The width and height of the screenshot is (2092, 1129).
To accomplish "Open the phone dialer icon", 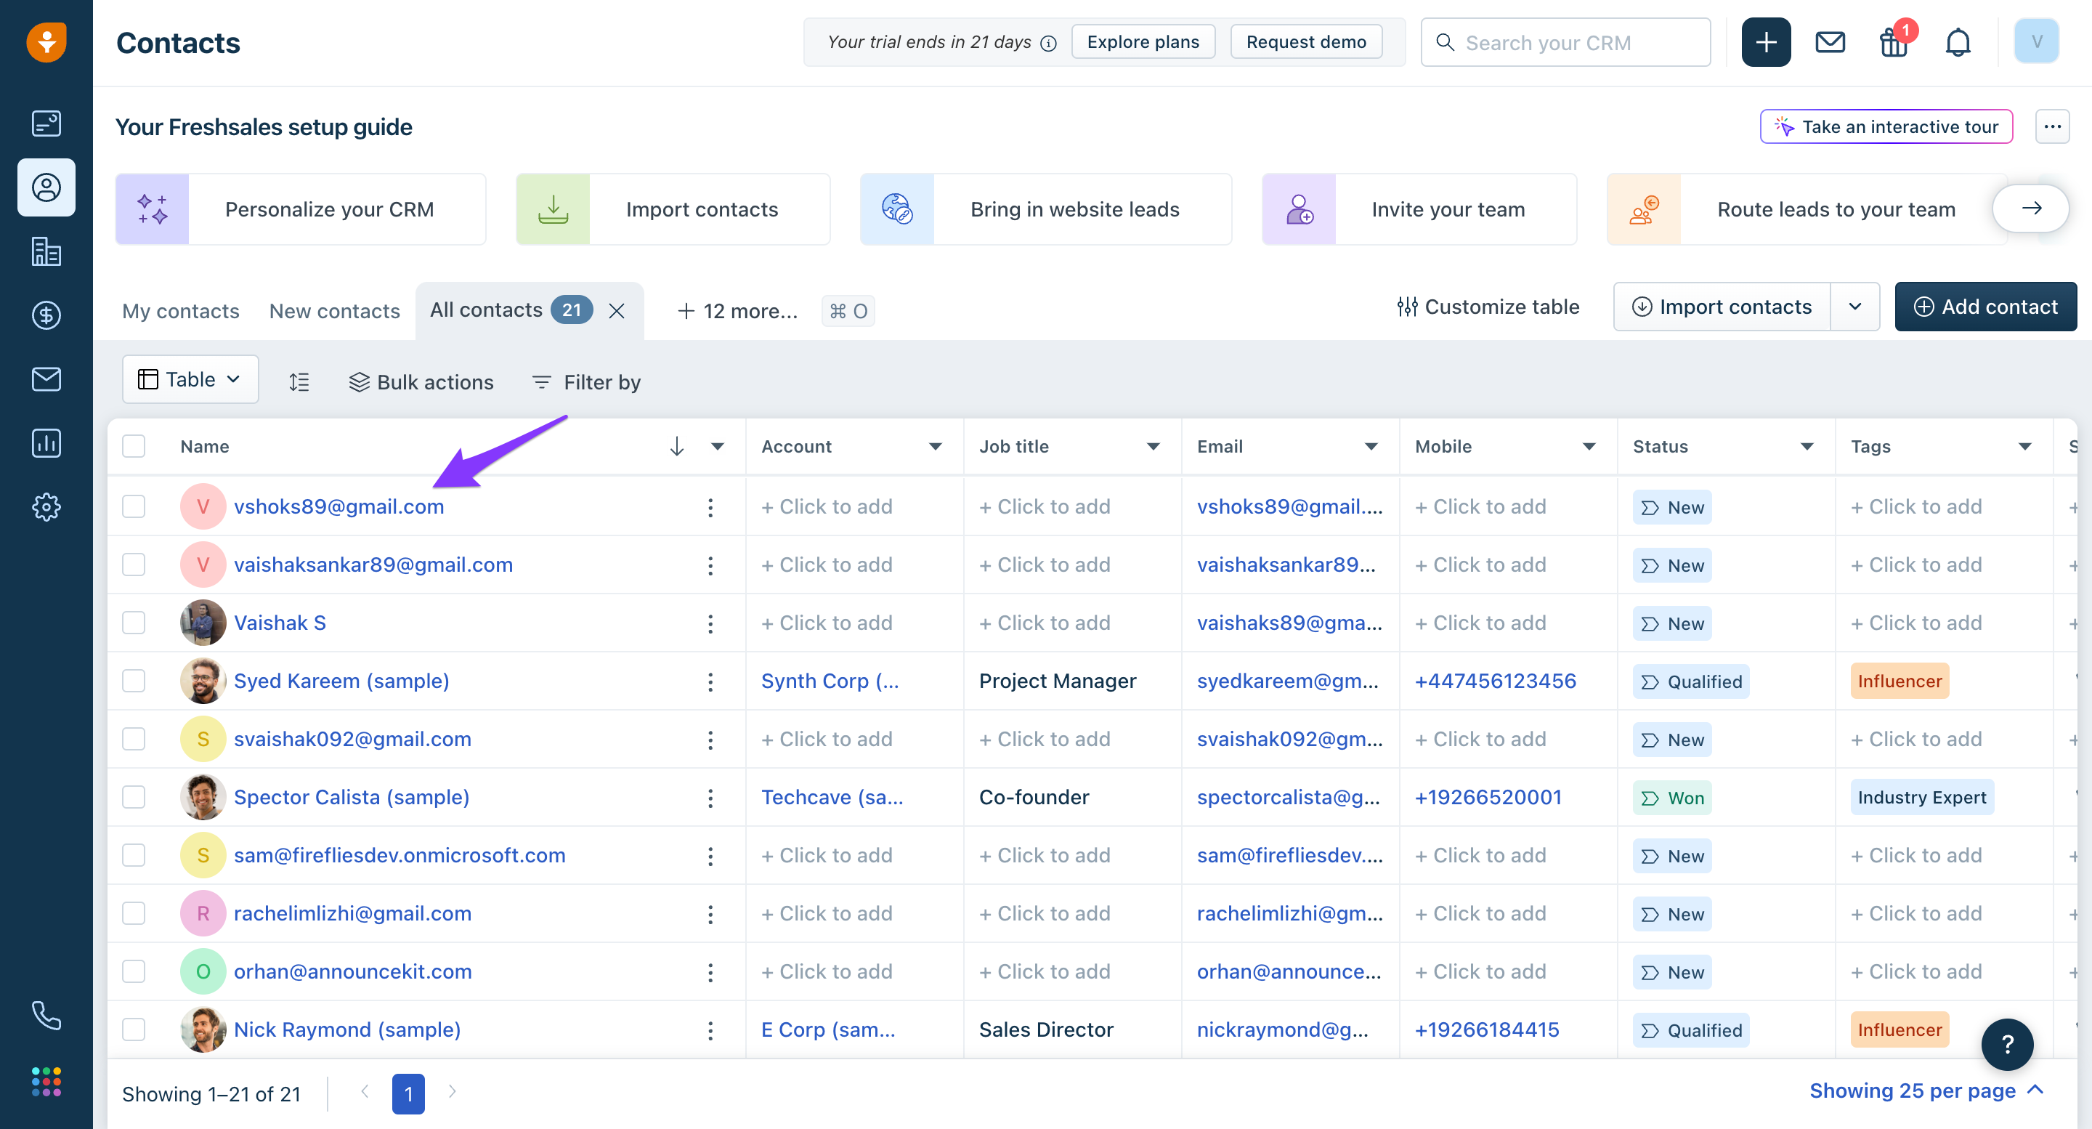I will [46, 1015].
